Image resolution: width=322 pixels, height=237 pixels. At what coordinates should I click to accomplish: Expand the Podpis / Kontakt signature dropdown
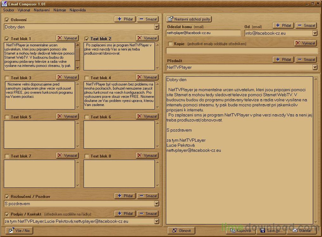pyautogui.click(x=157, y=221)
